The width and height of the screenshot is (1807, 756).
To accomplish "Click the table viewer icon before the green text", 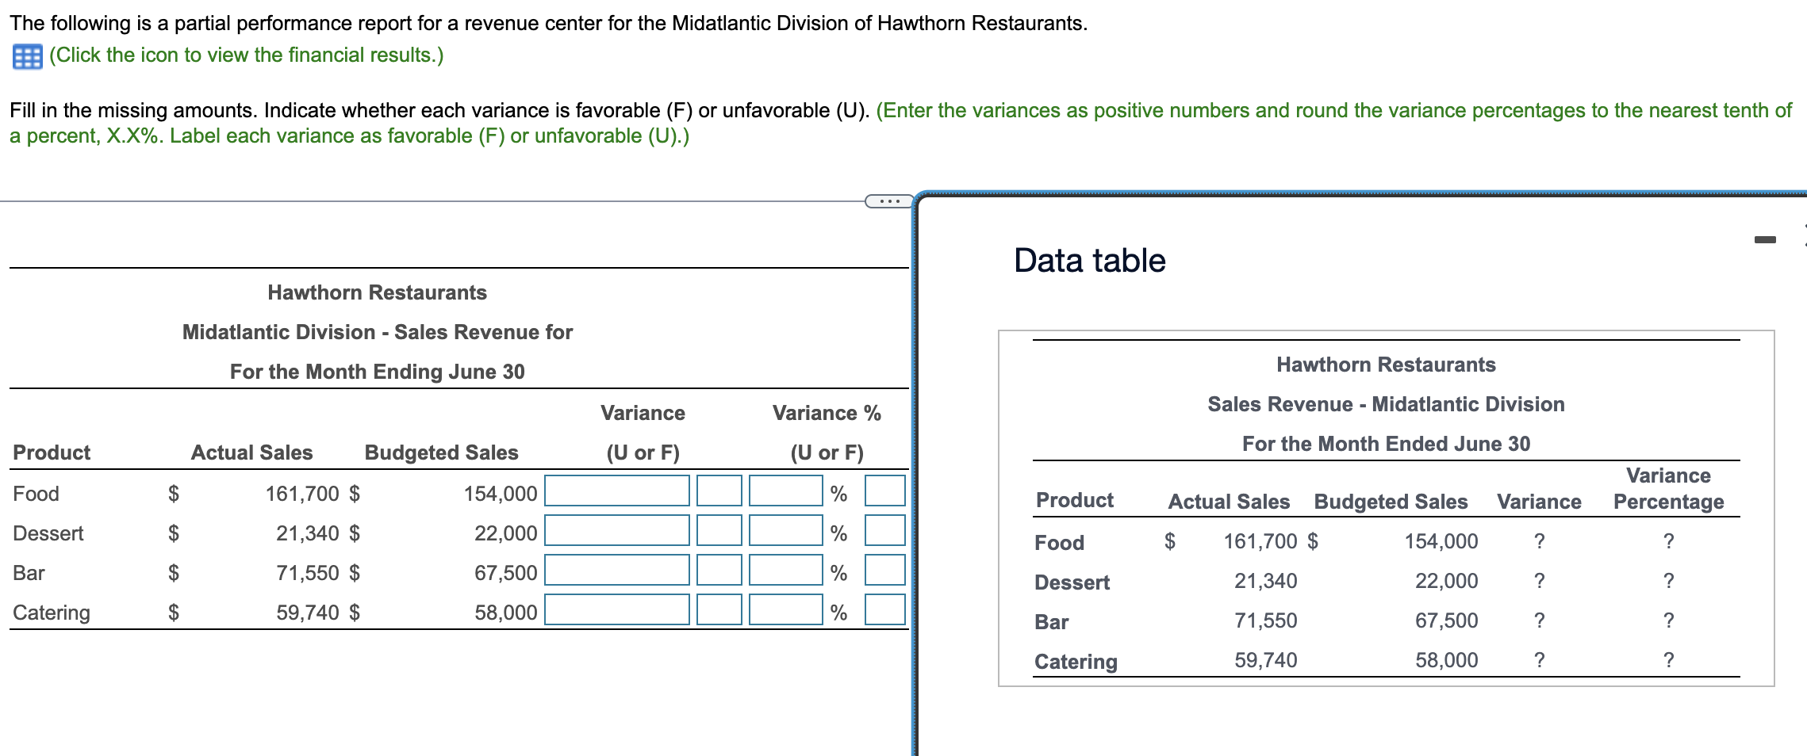I will point(26,55).
